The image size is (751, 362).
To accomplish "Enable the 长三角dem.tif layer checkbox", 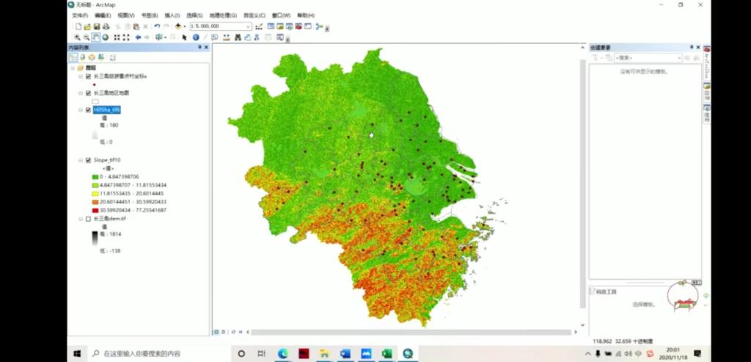I will [88, 219].
